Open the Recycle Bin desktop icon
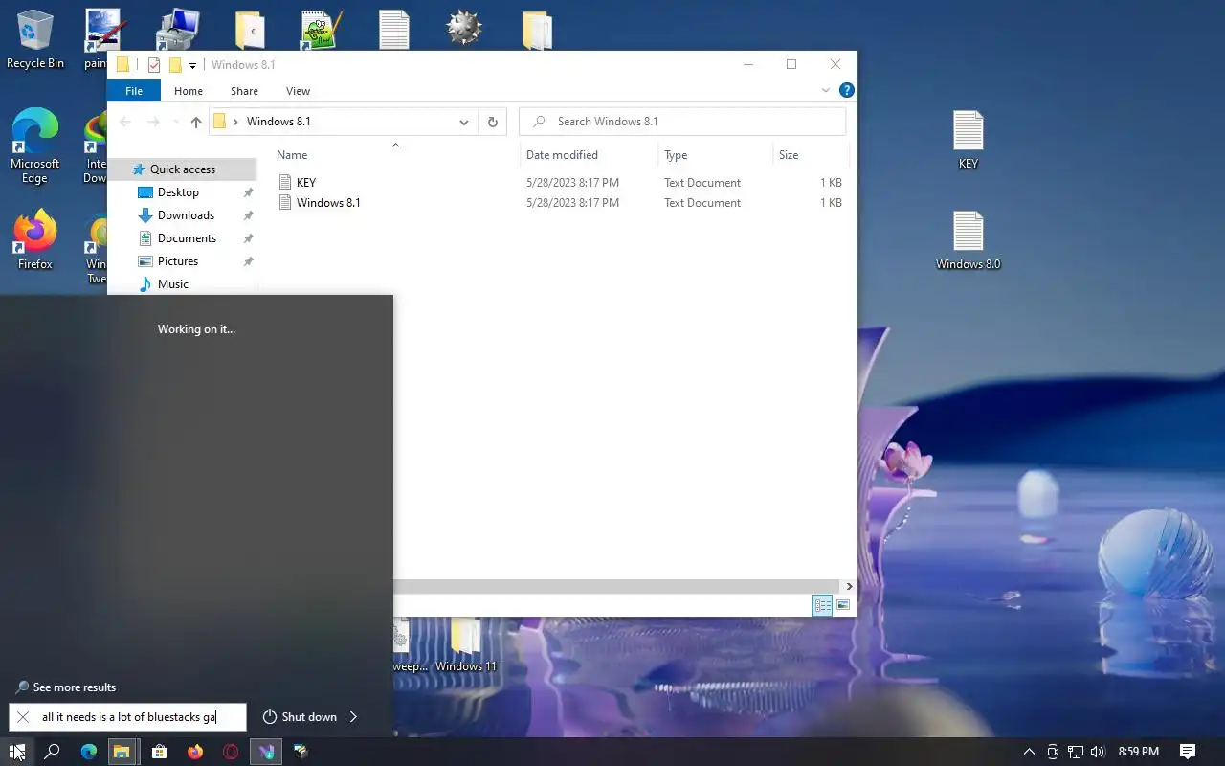Image resolution: width=1225 pixels, height=766 pixels. 35,40
